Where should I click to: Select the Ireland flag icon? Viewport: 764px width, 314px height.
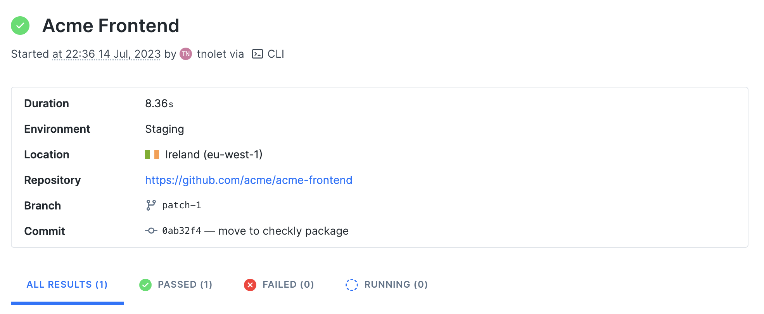click(151, 154)
